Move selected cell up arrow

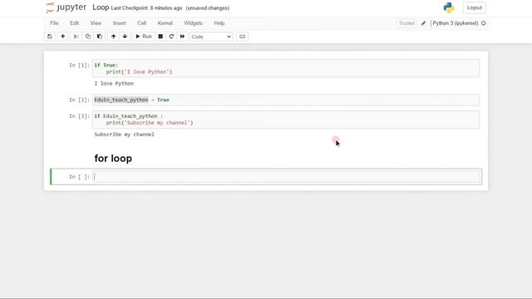113,37
